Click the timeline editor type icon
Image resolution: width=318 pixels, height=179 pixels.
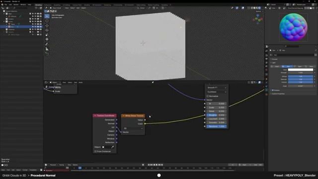46,165
